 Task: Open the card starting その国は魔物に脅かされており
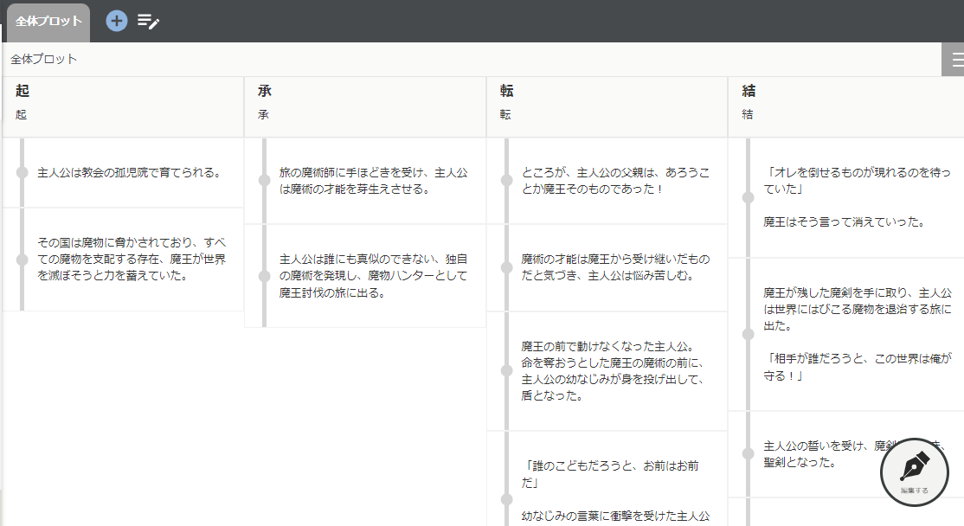pos(132,260)
